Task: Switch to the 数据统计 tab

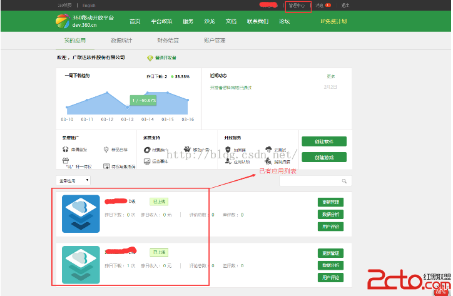Action: pos(121,41)
